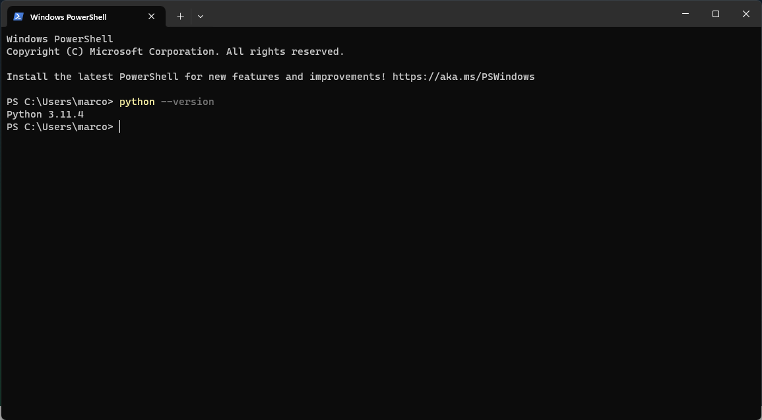762x420 pixels.
Task: Open the https://aka.ms/PSWindows link
Action: click(463, 77)
